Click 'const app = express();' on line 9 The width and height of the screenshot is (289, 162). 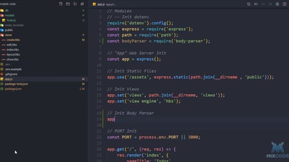[134, 59]
